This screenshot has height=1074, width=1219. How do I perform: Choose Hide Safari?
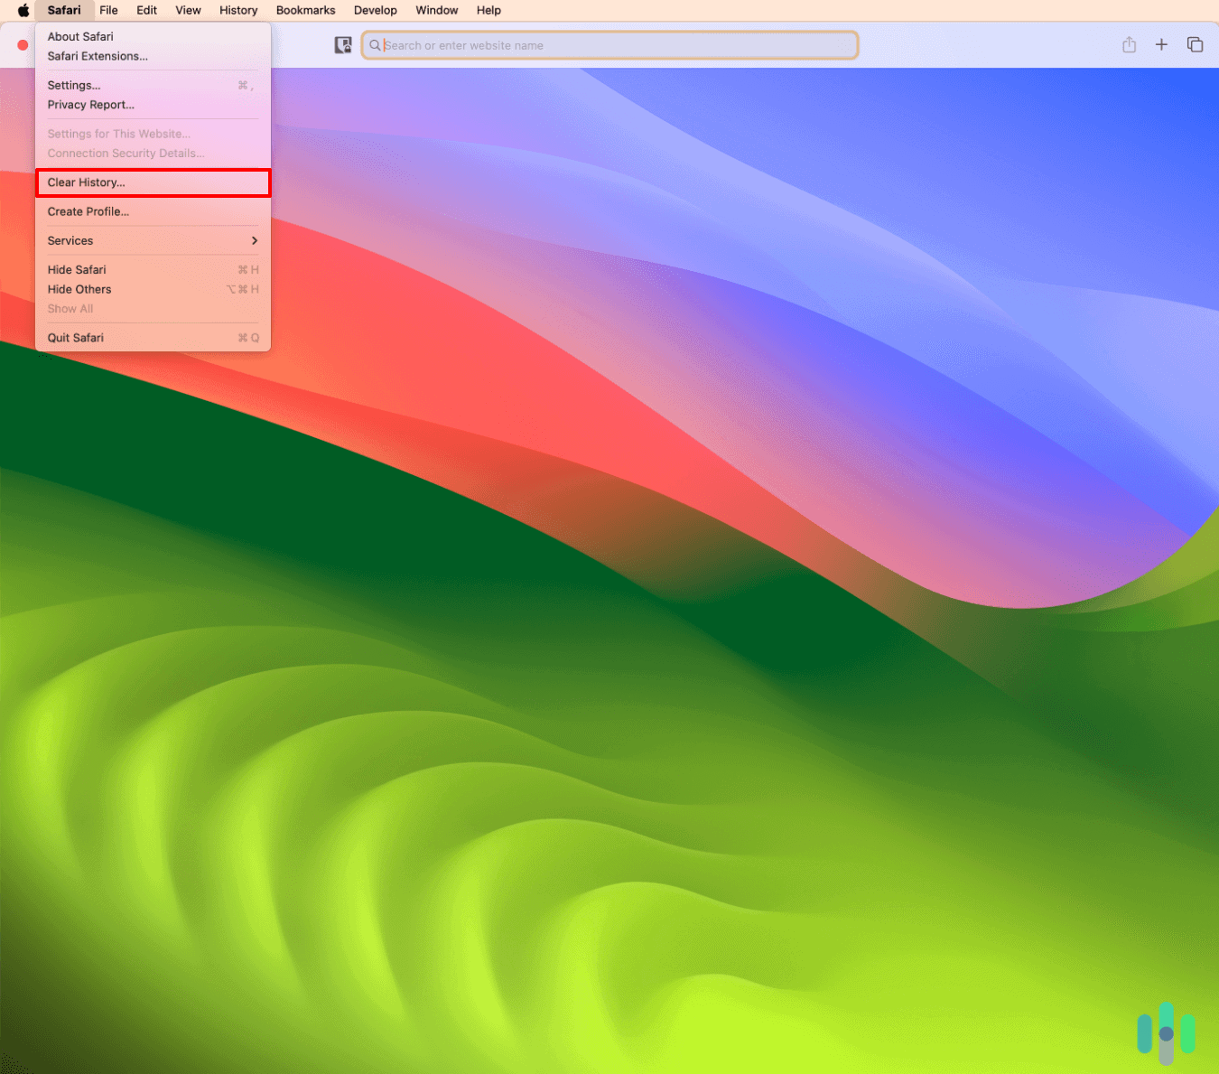77,270
